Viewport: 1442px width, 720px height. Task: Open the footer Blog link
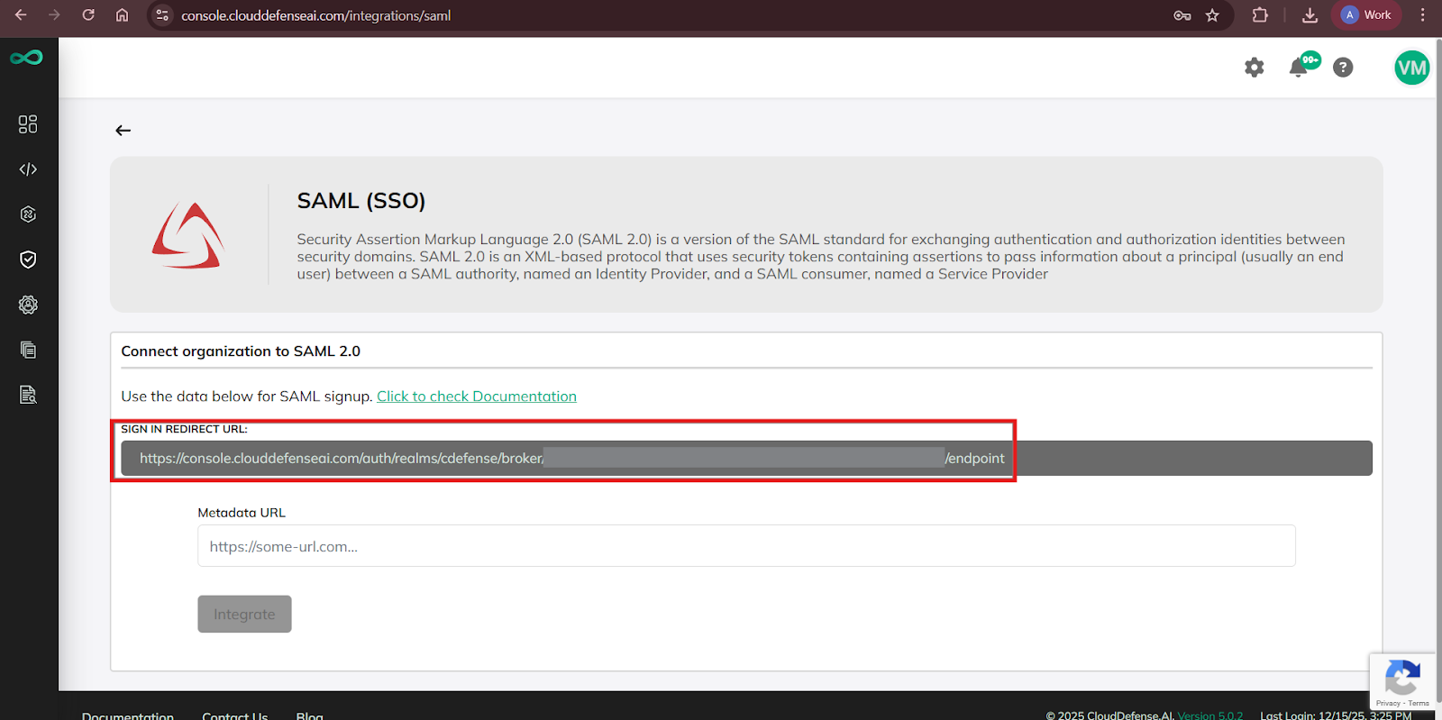[x=310, y=715]
